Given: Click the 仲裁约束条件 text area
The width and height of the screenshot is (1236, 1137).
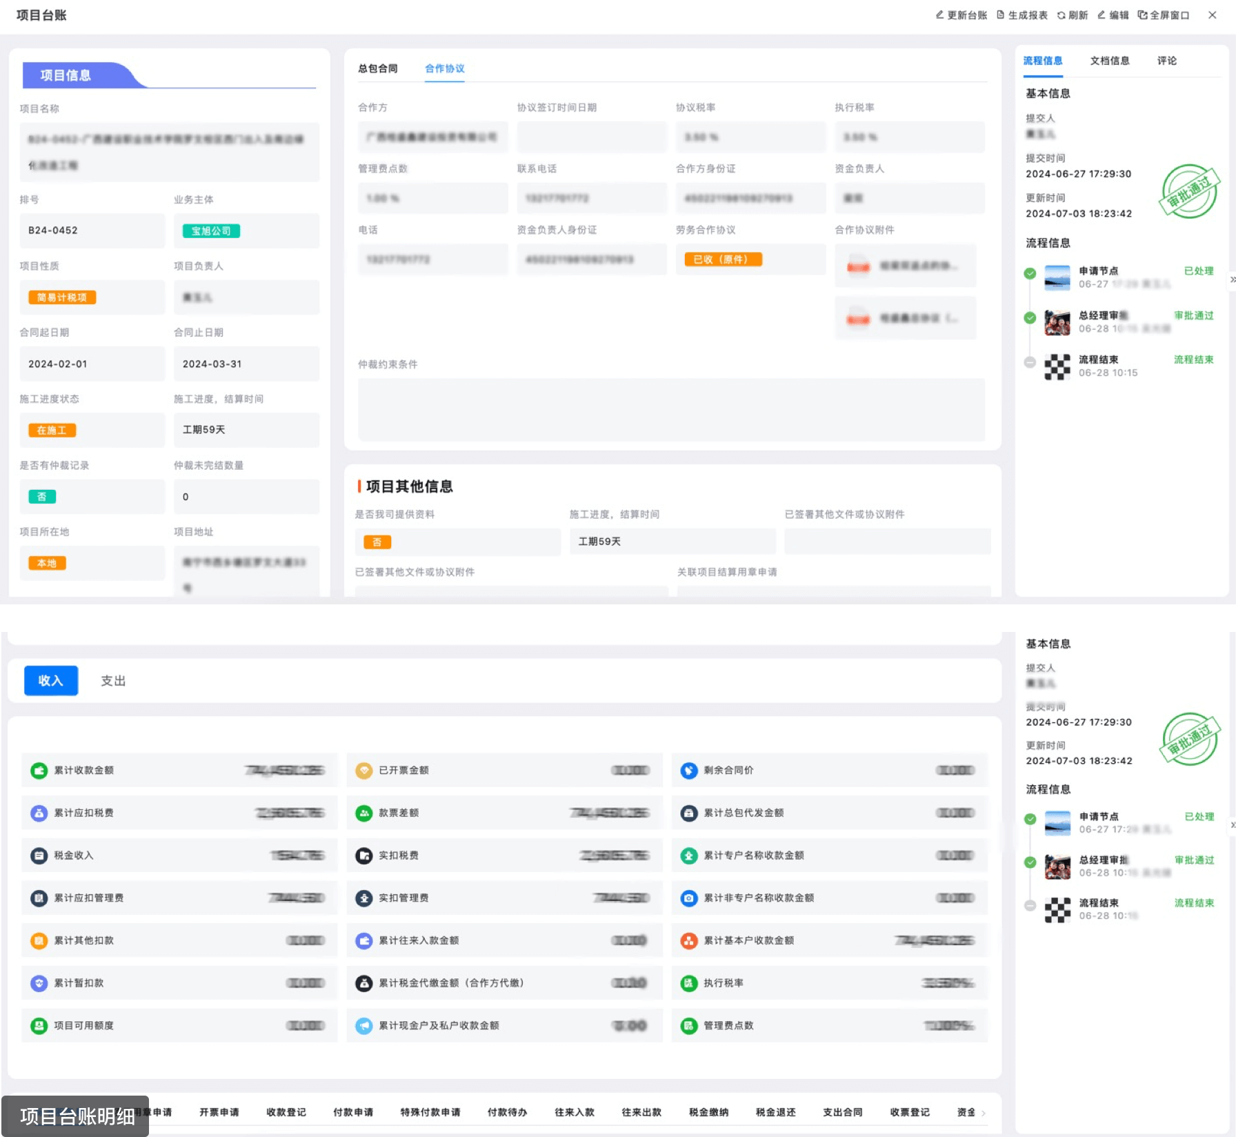Looking at the screenshot, I should click(670, 409).
